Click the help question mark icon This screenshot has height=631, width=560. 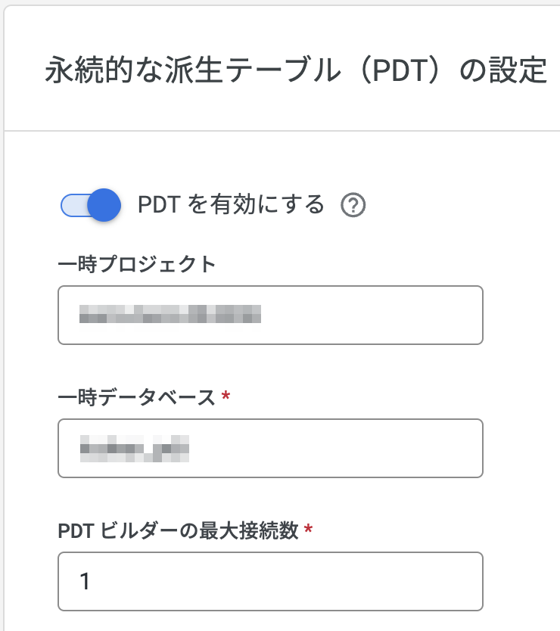click(353, 205)
